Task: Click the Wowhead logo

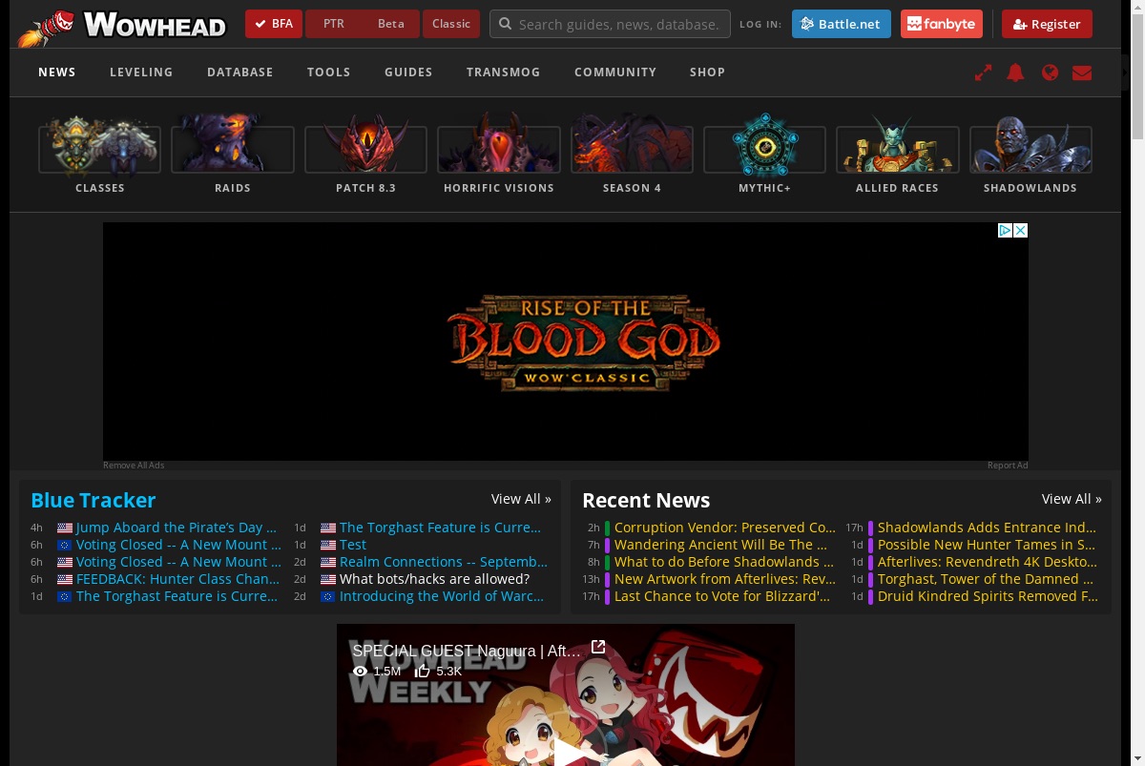Action: click(x=122, y=27)
